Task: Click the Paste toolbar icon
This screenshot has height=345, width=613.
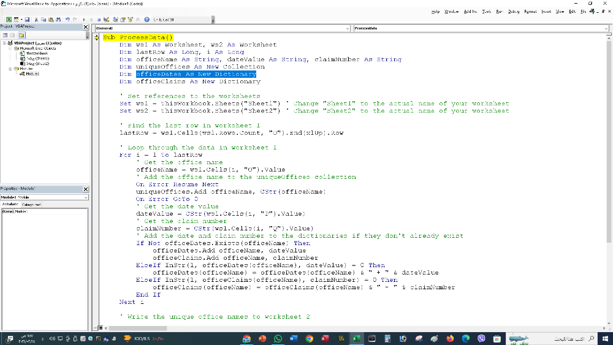Action: pyautogui.click(x=51, y=20)
